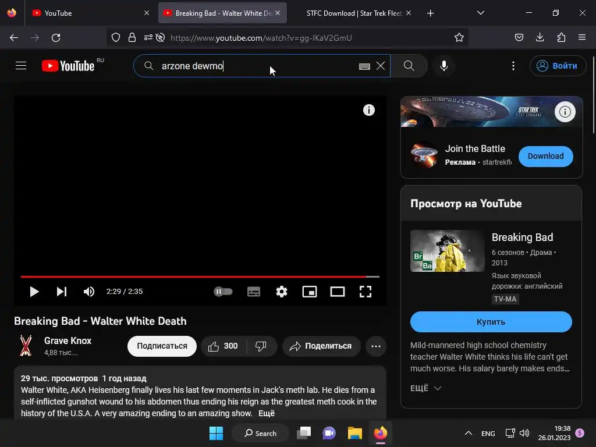
Task: Open the tracking protection shield
Action: [116, 37]
